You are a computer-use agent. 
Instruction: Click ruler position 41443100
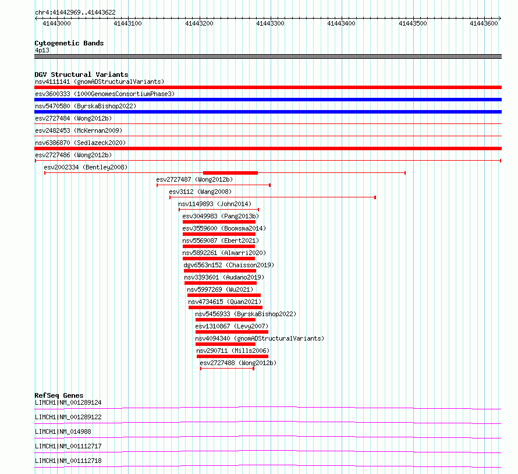[128, 23]
